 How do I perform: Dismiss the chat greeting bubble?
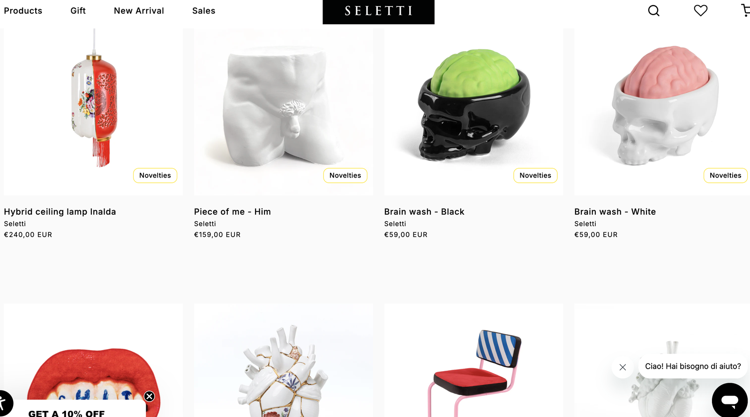622,367
